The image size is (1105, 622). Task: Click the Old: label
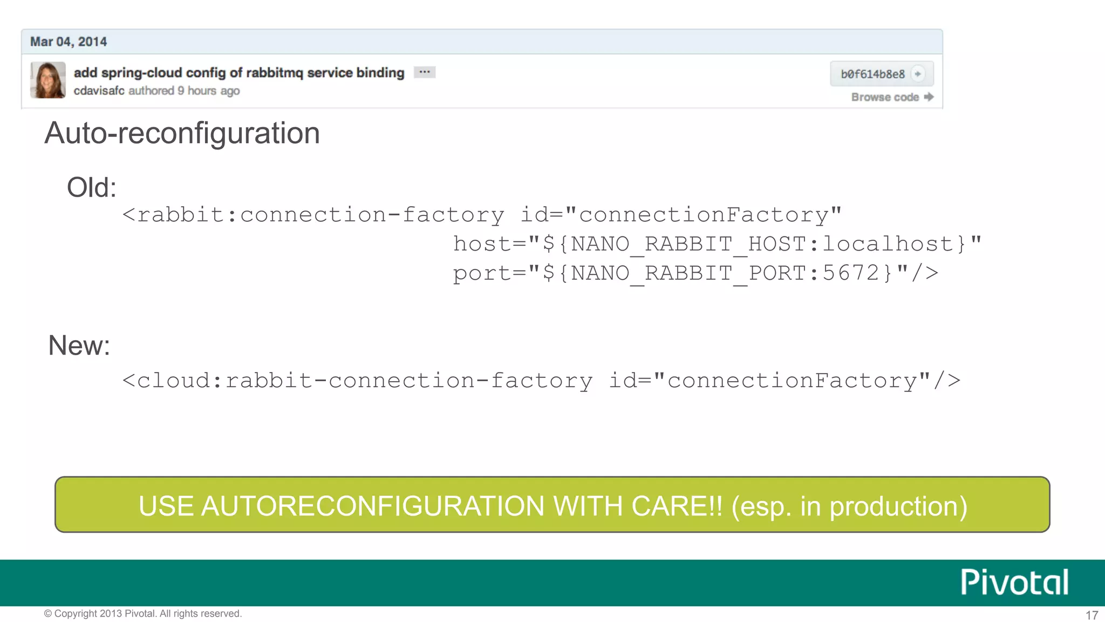pos(92,187)
